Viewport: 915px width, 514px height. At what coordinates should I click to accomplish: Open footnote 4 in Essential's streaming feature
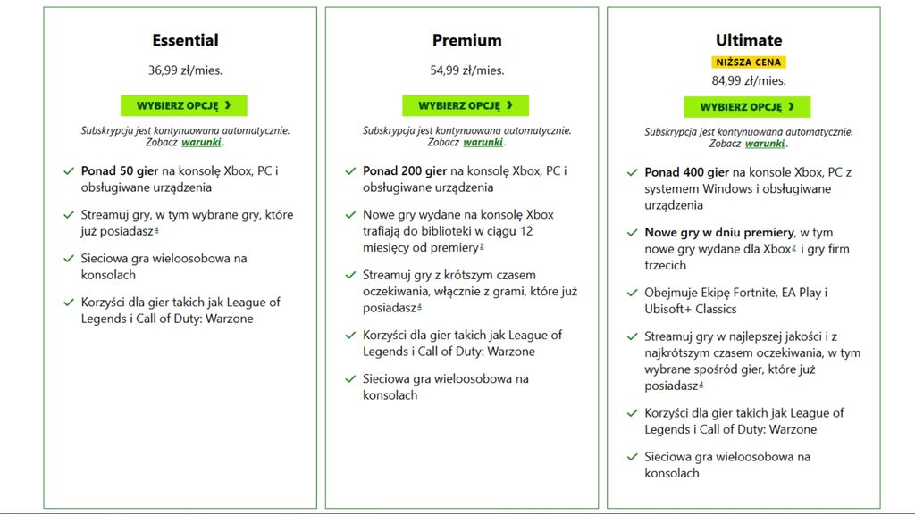pos(156,231)
